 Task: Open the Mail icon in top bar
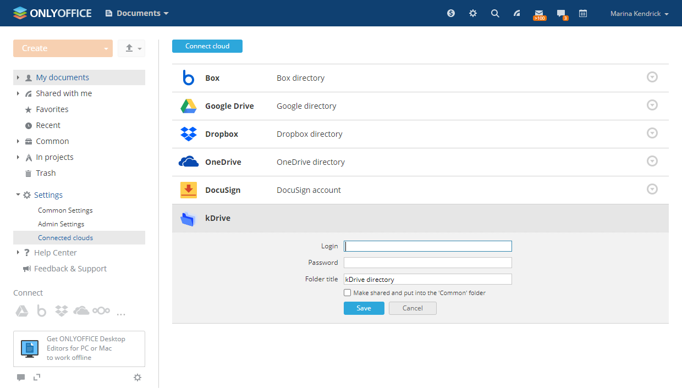click(x=539, y=13)
